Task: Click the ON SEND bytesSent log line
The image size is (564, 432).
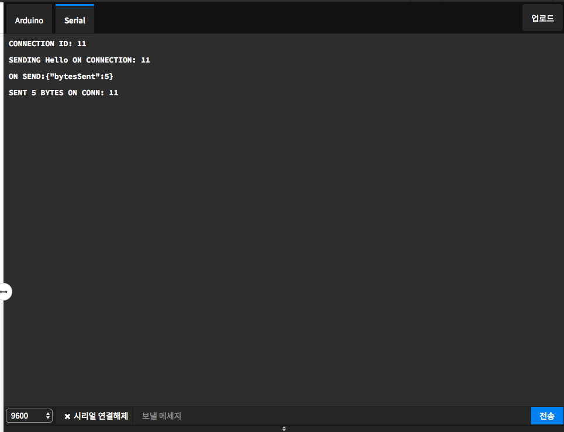Action: coord(61,77)
